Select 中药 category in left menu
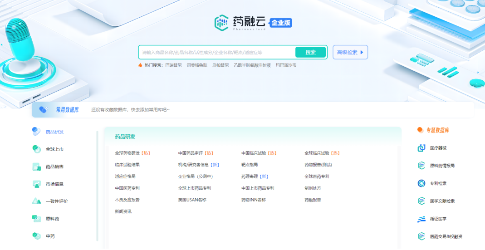Viewport: 485px width, 250px height. click(50, 236)
